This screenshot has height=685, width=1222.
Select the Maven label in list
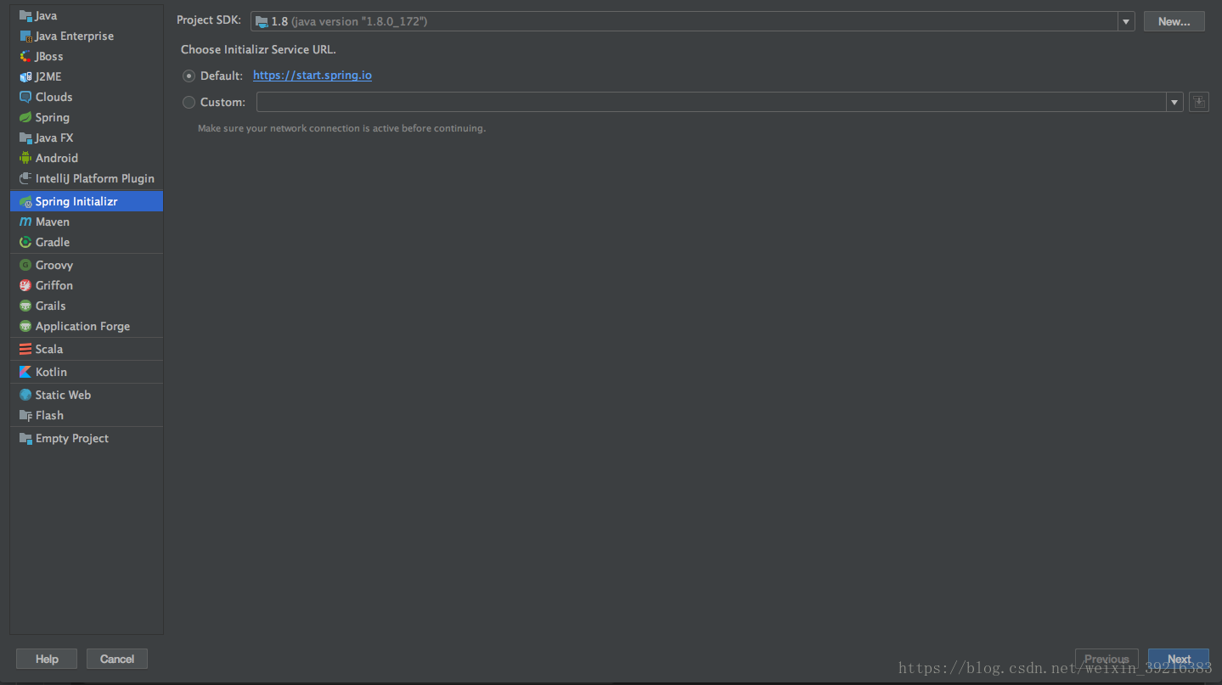click(x=53, y=222)
